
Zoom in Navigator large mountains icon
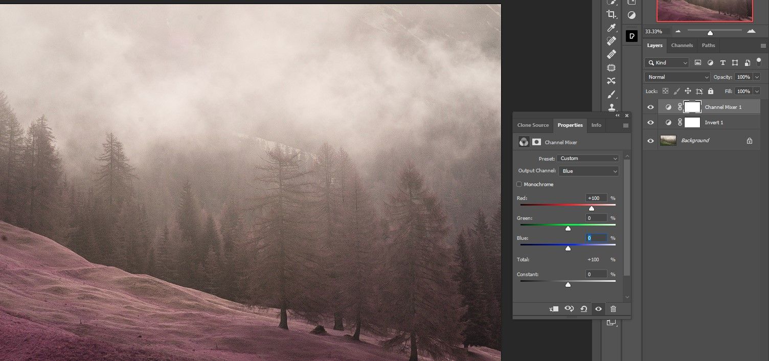[751, 32]
